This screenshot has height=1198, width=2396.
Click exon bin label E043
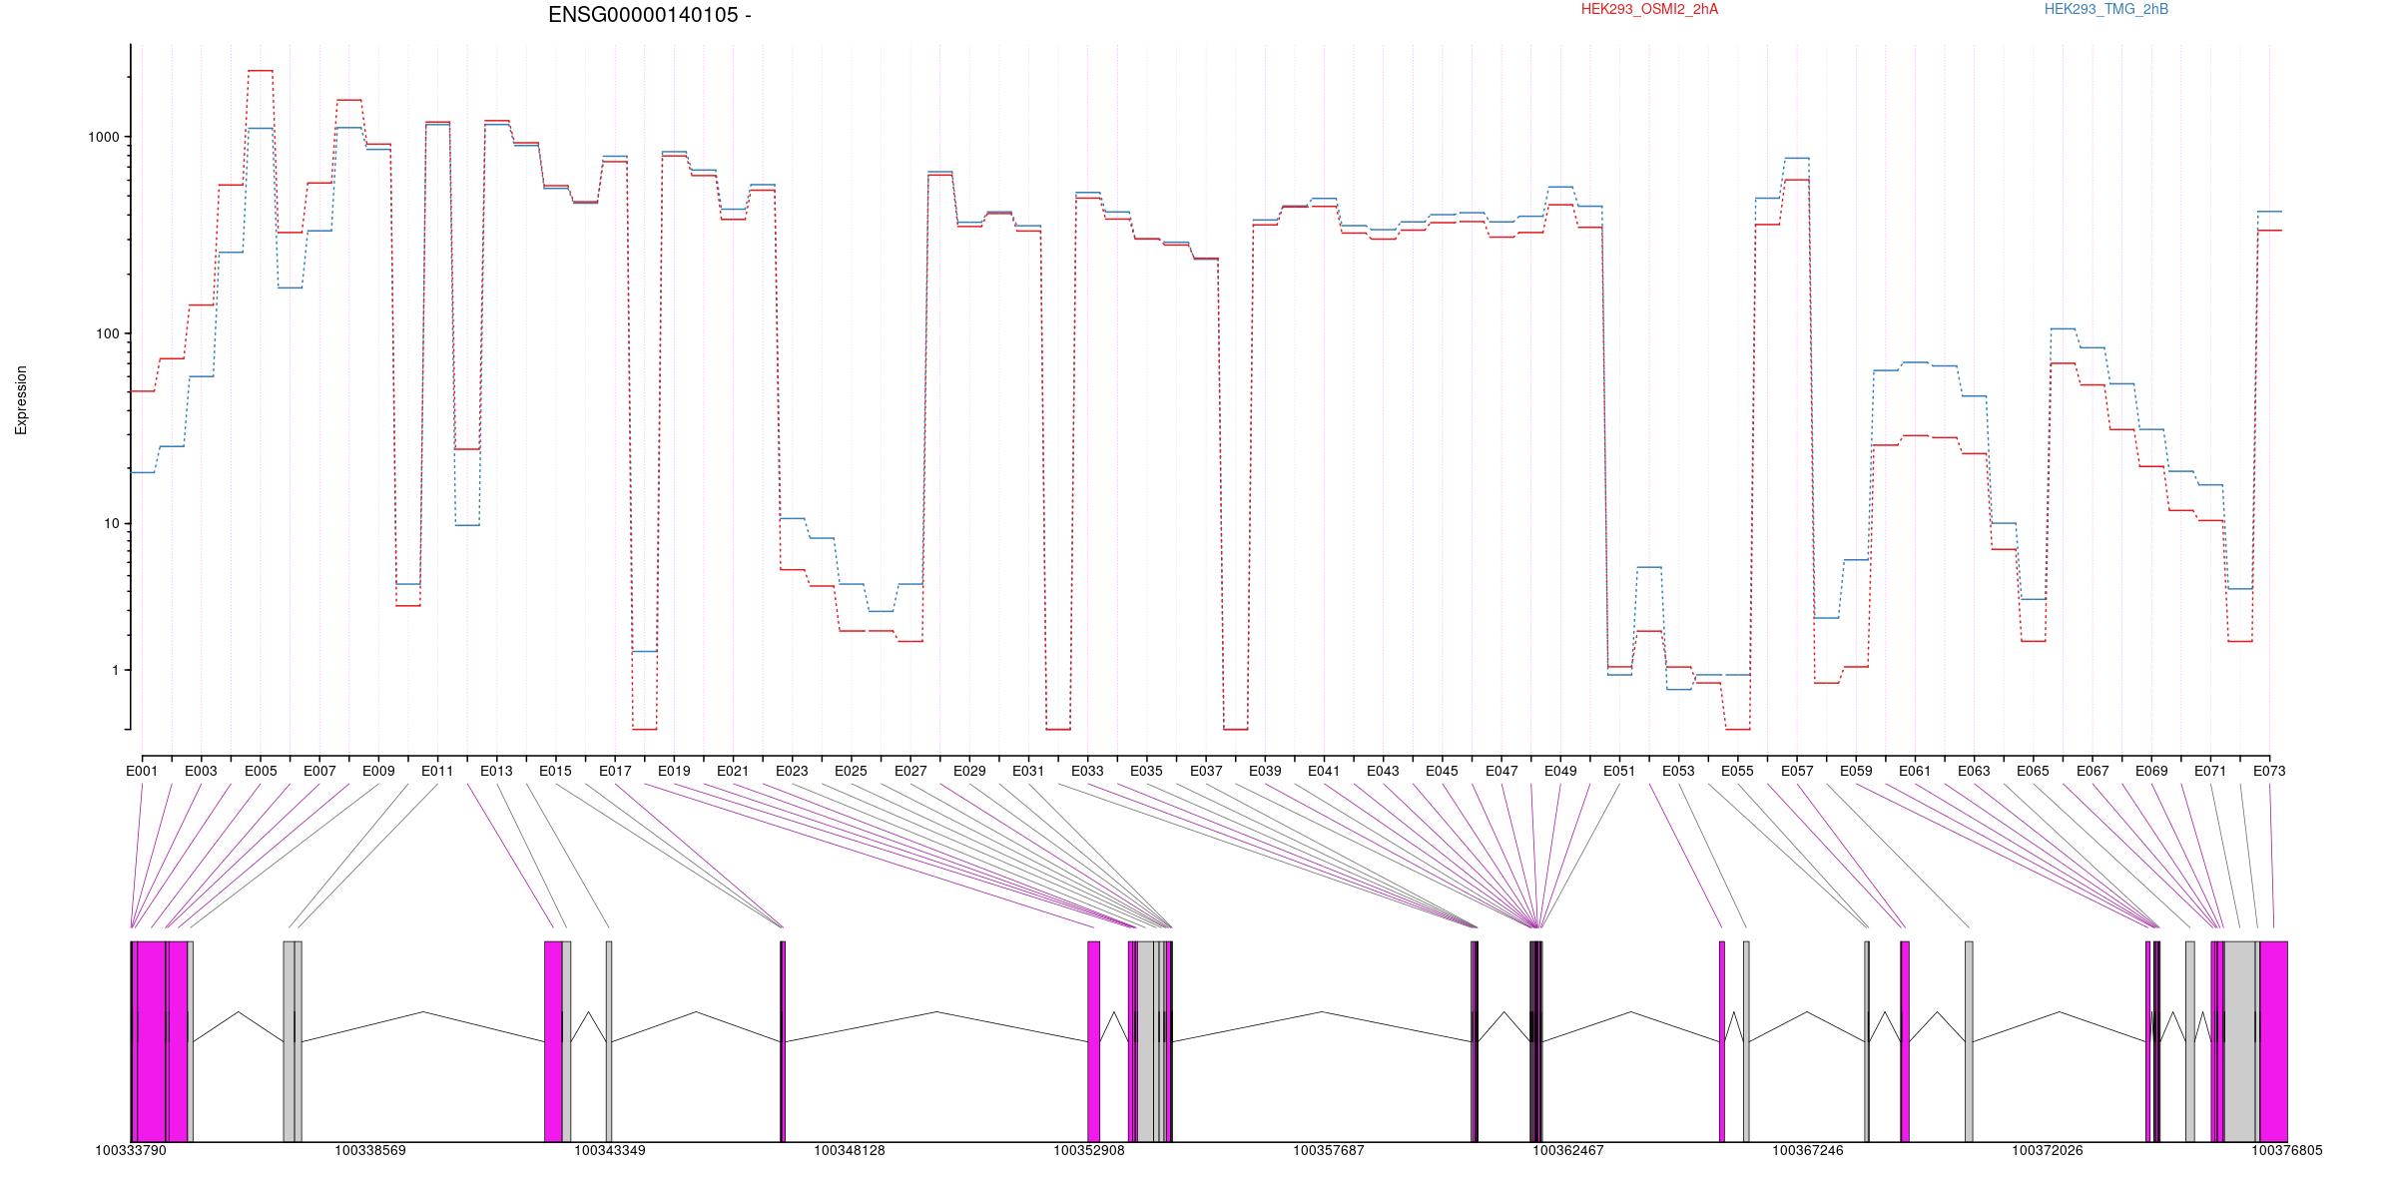point(1383,771)
